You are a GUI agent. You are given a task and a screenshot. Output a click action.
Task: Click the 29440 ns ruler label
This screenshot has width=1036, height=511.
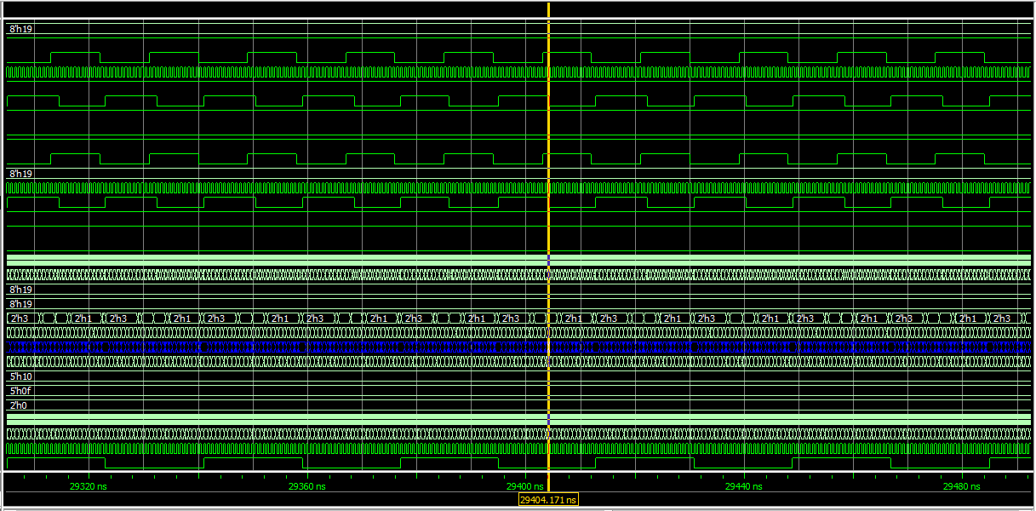(x=743, y=486)
